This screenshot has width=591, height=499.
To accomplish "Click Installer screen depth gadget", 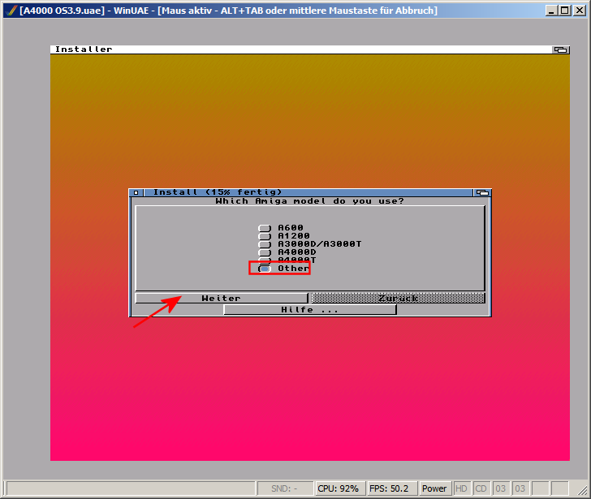I will point(561,49).
